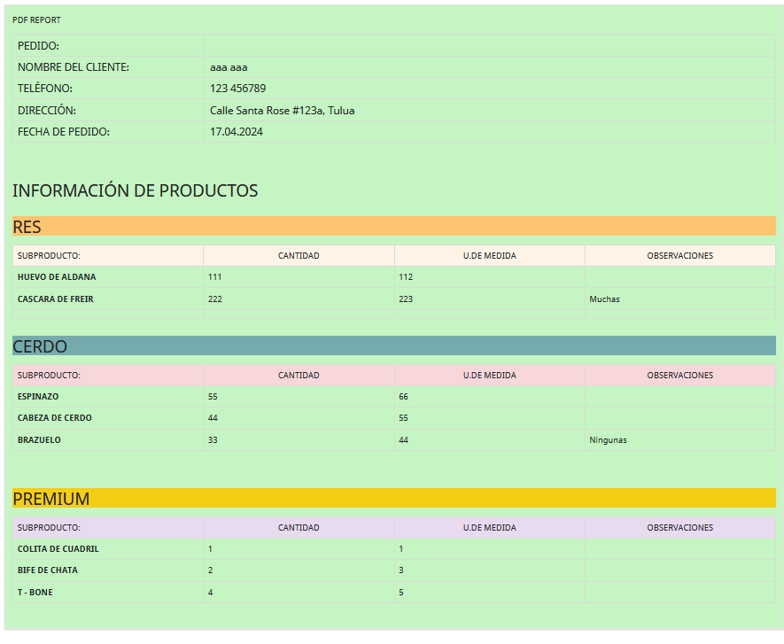The height and width of the screenshot is (644, 784).
Task: Click the empty PEDIDO value cell
Action: click(x=489, y=45)
